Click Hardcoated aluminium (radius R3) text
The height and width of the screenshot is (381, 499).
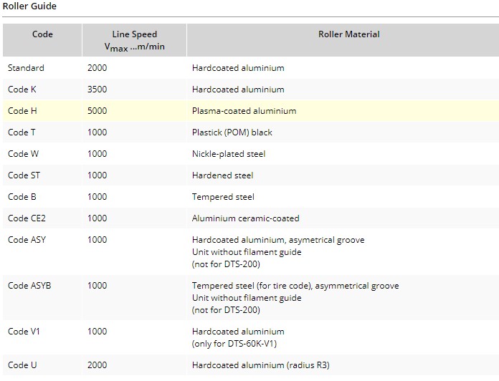pos(261,365)
